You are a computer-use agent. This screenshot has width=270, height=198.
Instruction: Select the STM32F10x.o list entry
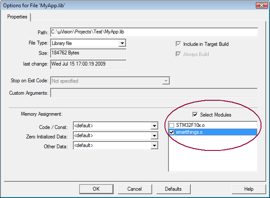191,125
